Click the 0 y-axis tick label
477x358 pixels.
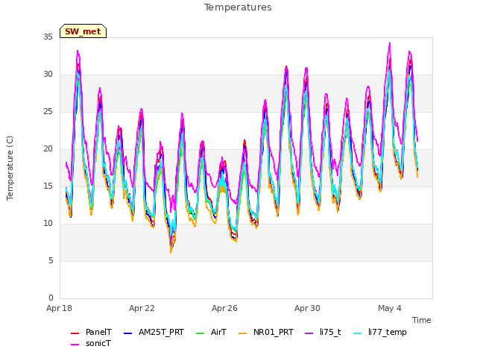tap(51, 298)
